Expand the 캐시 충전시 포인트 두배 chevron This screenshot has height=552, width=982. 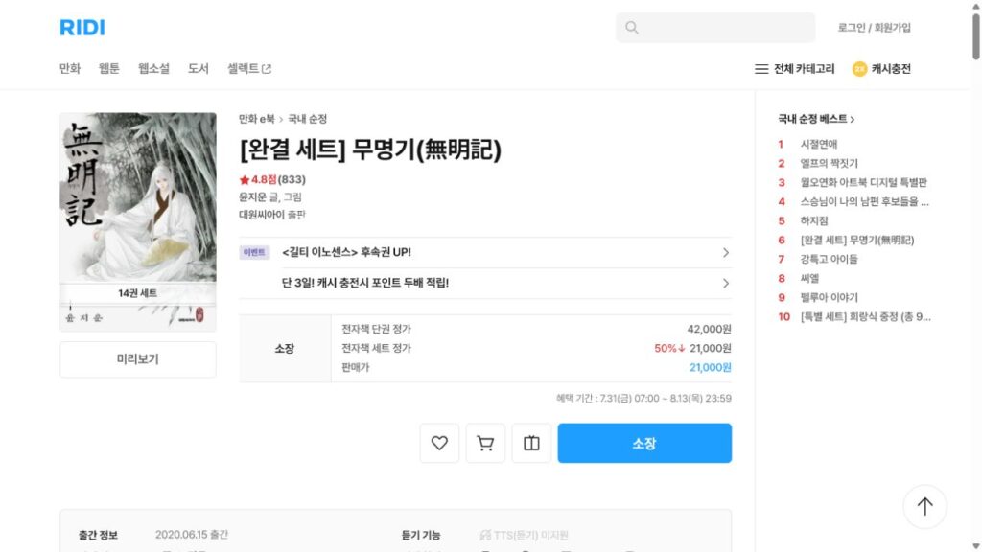pyautogui.click(x=725, y=284)
